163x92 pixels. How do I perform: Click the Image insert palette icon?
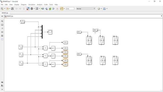tap(2, 36)
